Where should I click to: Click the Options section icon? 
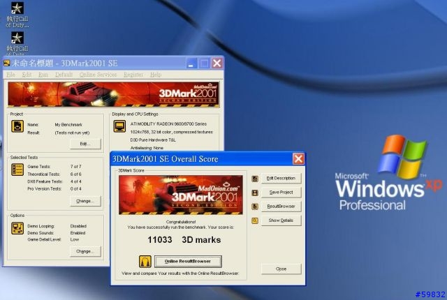click(x=17, y=229)
